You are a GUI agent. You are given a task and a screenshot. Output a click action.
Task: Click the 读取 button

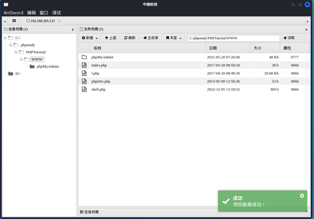[x=289, y=38]
